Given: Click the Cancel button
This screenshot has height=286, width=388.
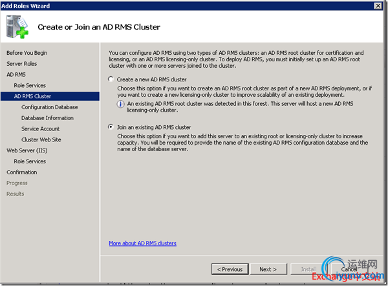Looking at the screenshot, I should [349, 269].
